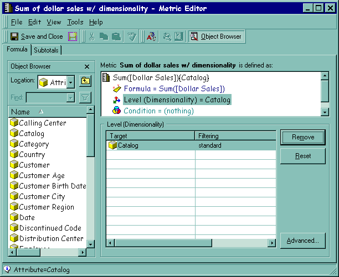Image resolution: width=339 pixels, height=277 pixels.
Task: Click the spell check icon in toolbar
Action: pyautogui.click(x=151, y=36)
